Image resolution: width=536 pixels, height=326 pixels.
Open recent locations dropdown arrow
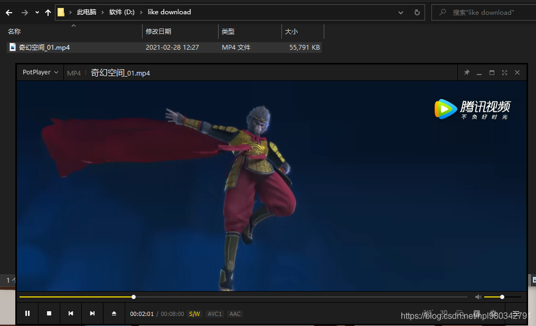click(37, 13)
